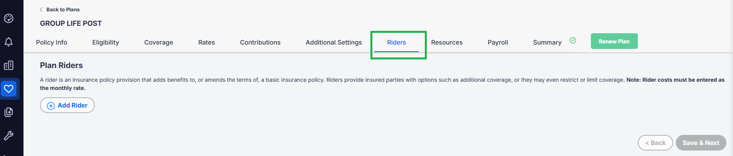Open the notifications bell icon
Viewport: 733px width, 156px height.
[9, 42]
